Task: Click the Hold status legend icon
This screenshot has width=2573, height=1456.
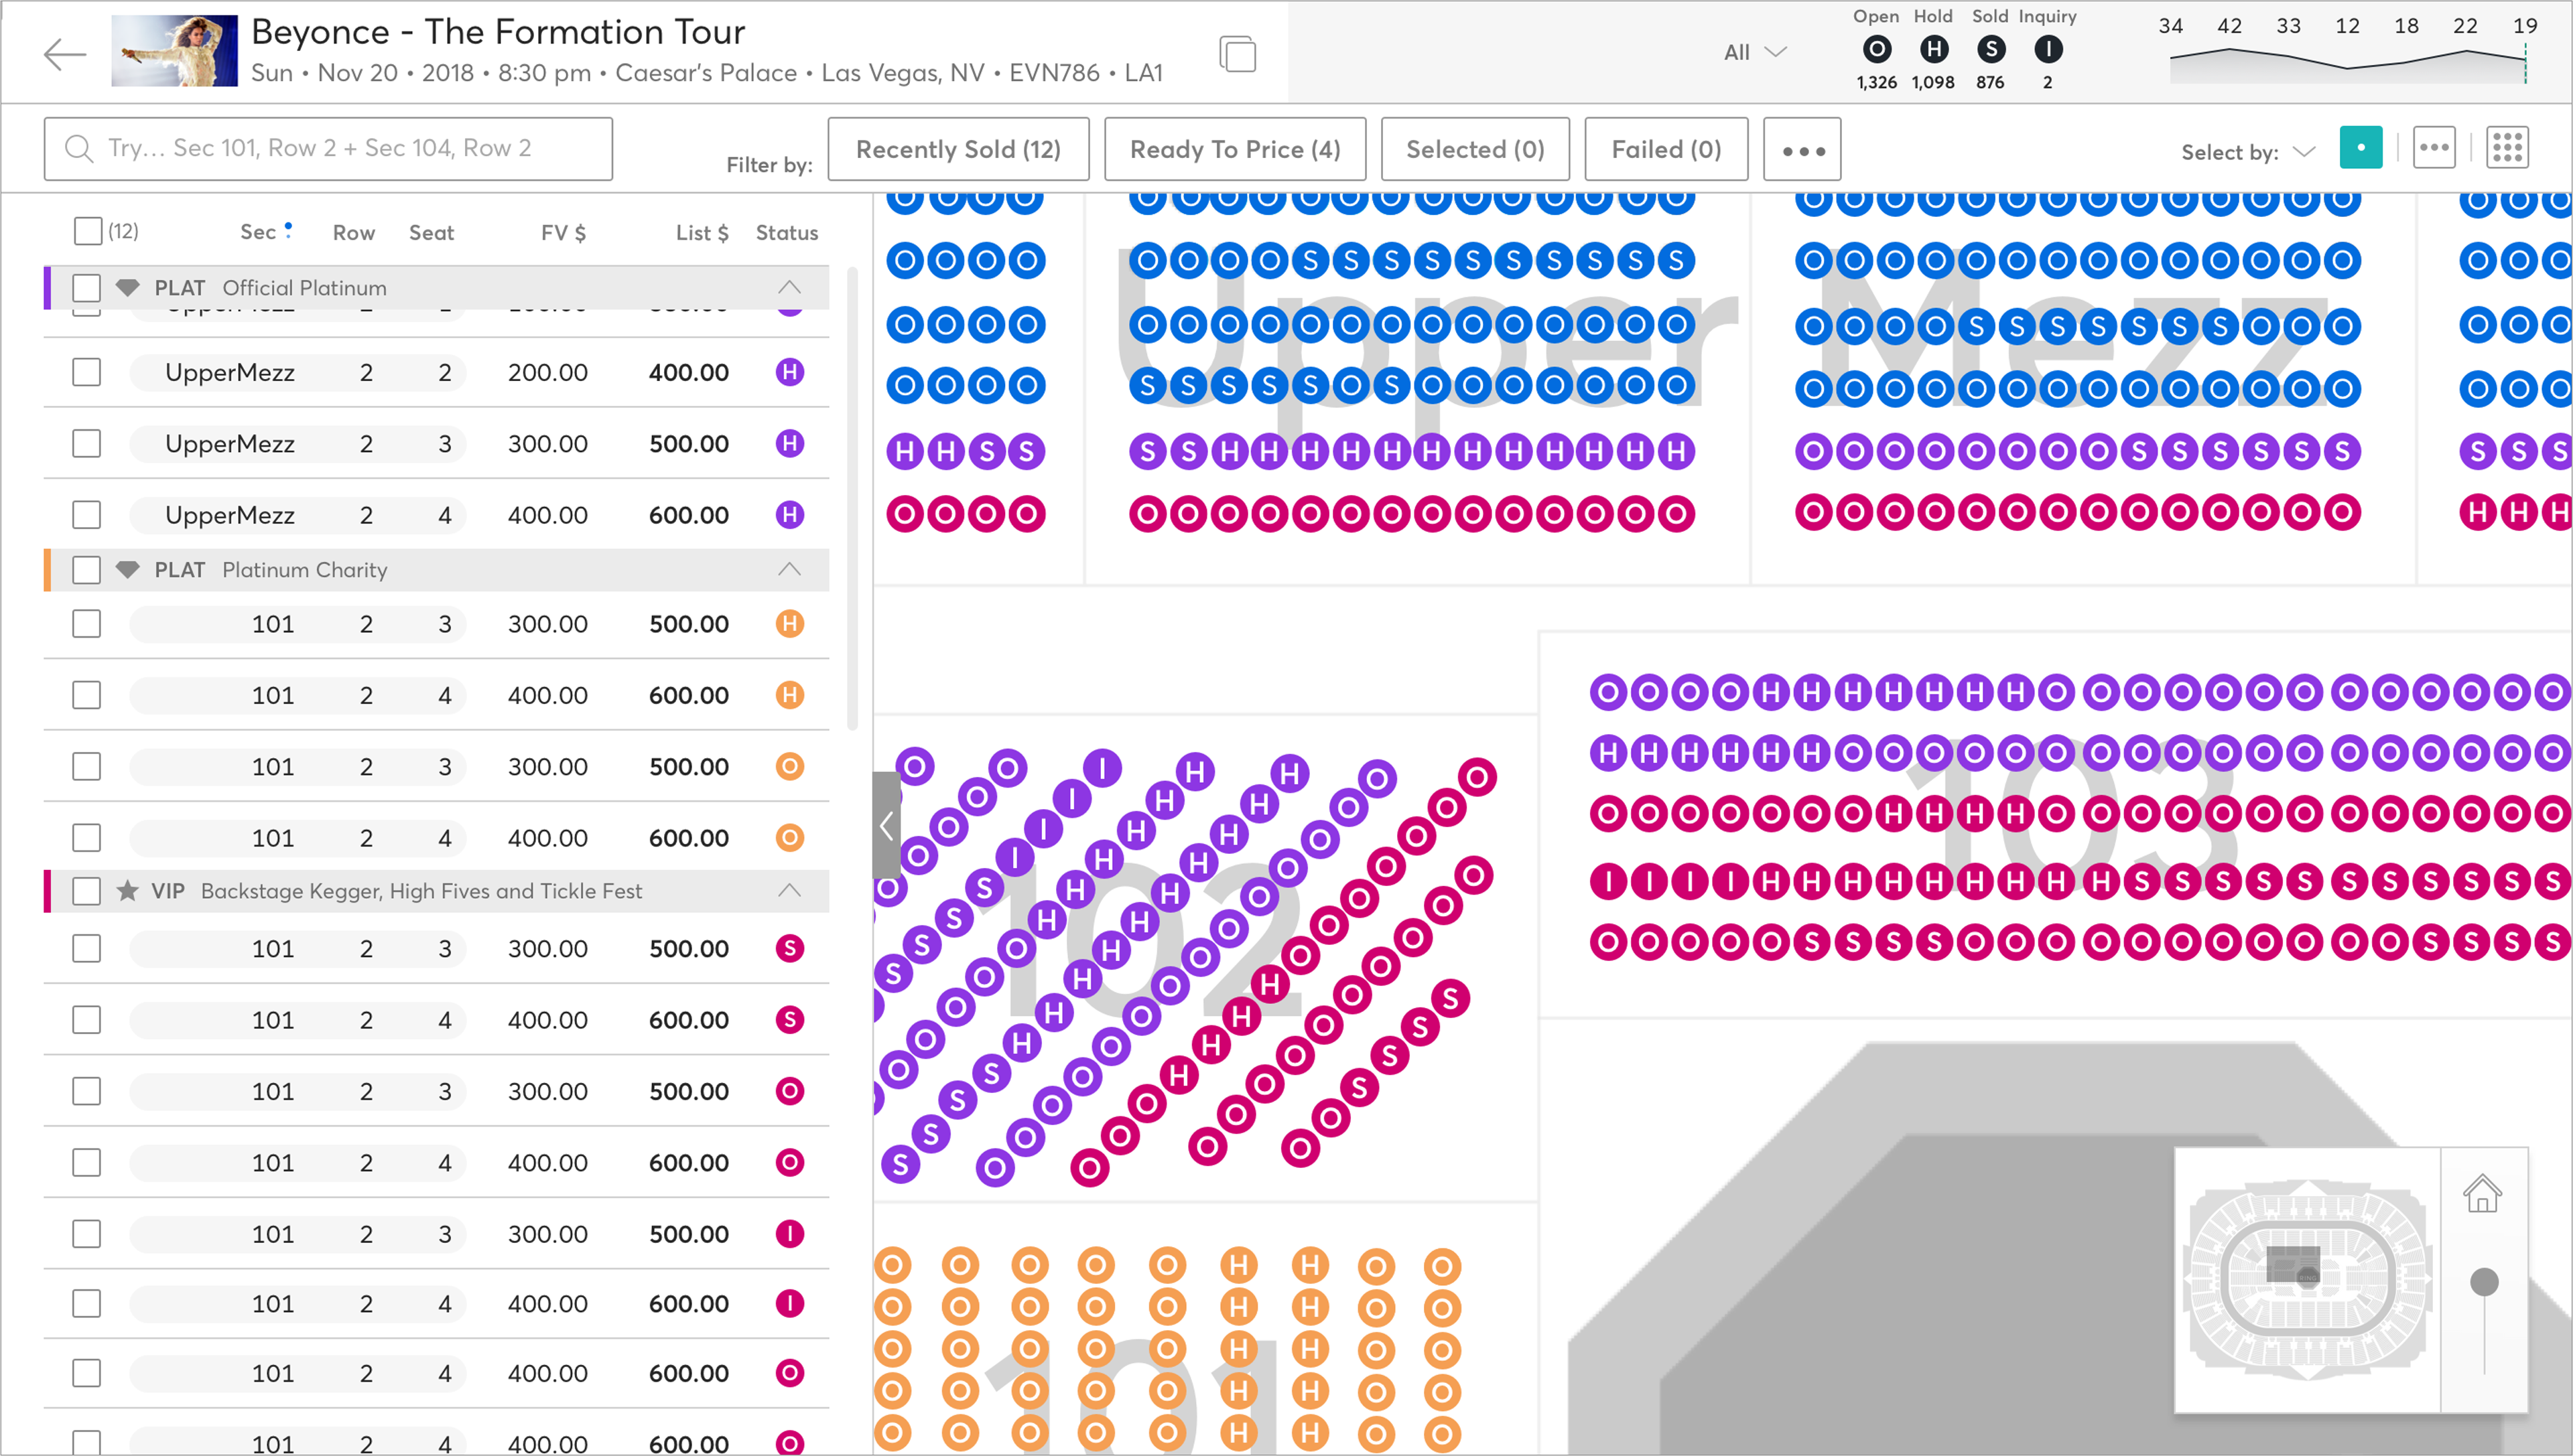Action: click(x=1934, y=49)
